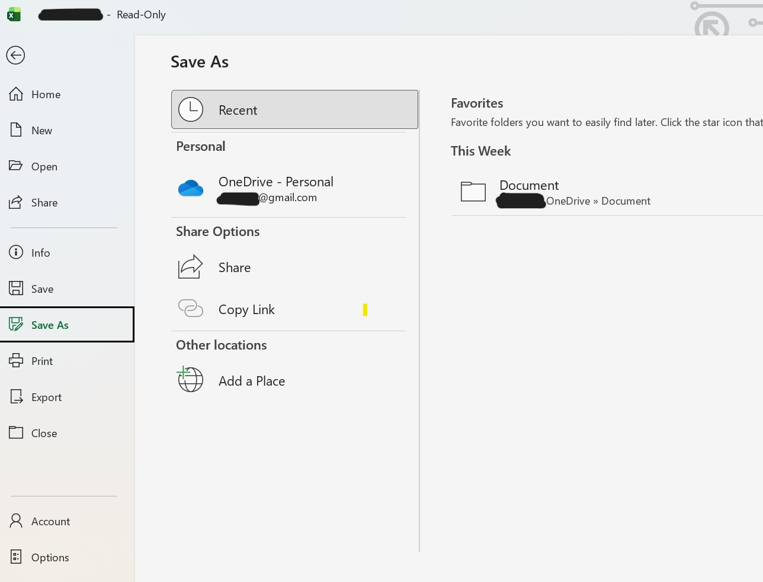Close the workbook via Close item
Screen dimensions: 763x582
(67, 433)
